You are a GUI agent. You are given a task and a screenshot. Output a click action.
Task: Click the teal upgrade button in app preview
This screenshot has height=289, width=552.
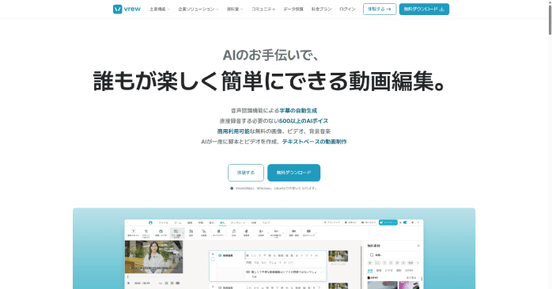point(388,222)
